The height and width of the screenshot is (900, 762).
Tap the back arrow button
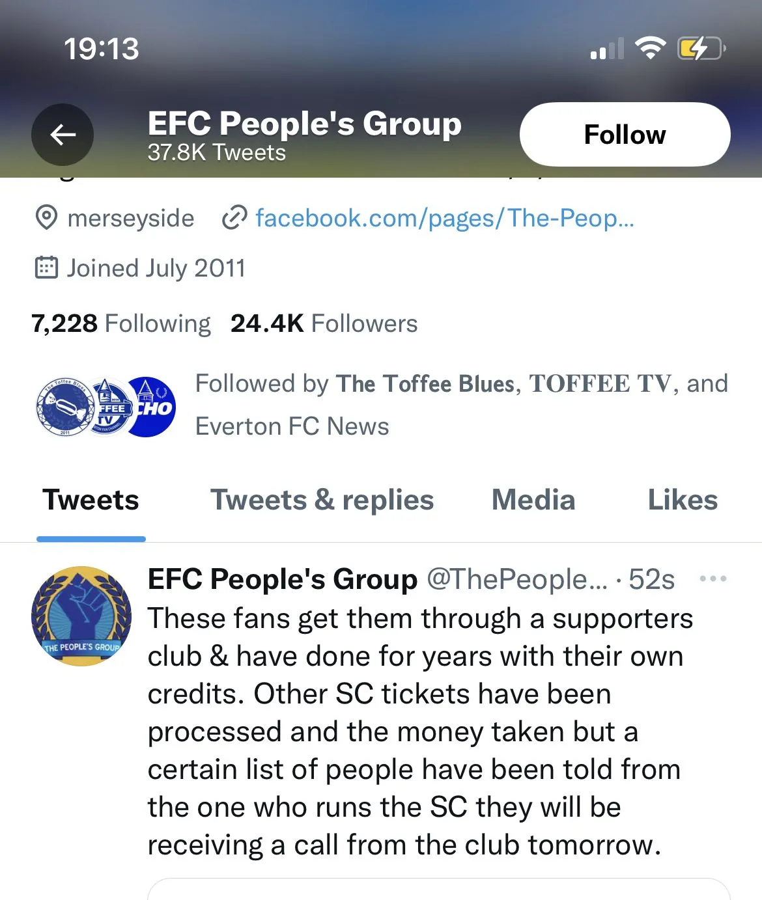tap(63, 135)
